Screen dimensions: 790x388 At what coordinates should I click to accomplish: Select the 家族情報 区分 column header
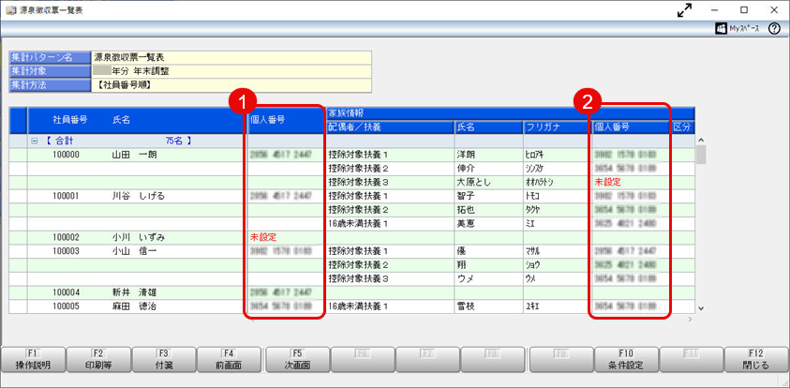(x=681, y=127)
